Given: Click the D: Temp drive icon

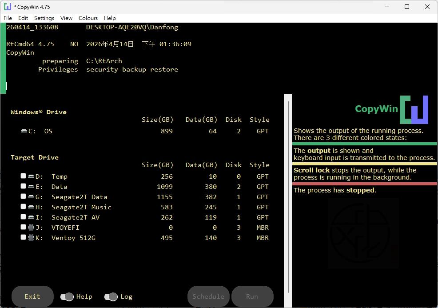Looking at the screenshot, I should click(31, 176).
